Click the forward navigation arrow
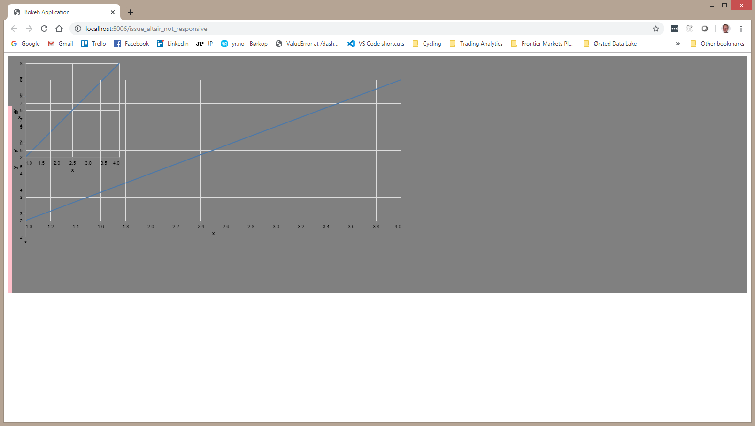This screenshot has height=426, width=755. [29, 29]
